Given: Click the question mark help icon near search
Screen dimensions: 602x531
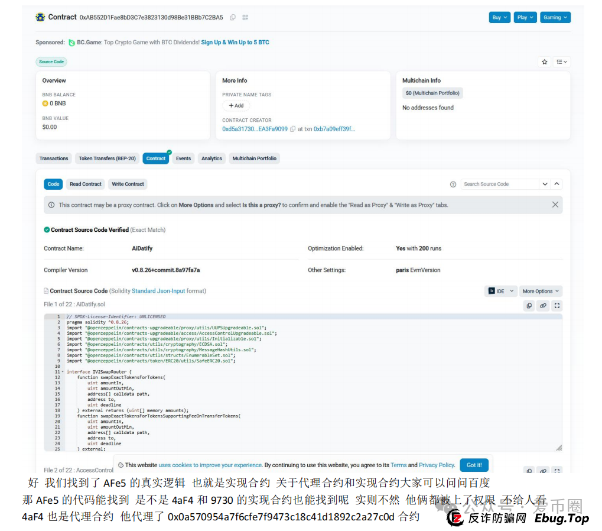Looking at the screenshot, I should pos(453,184).
